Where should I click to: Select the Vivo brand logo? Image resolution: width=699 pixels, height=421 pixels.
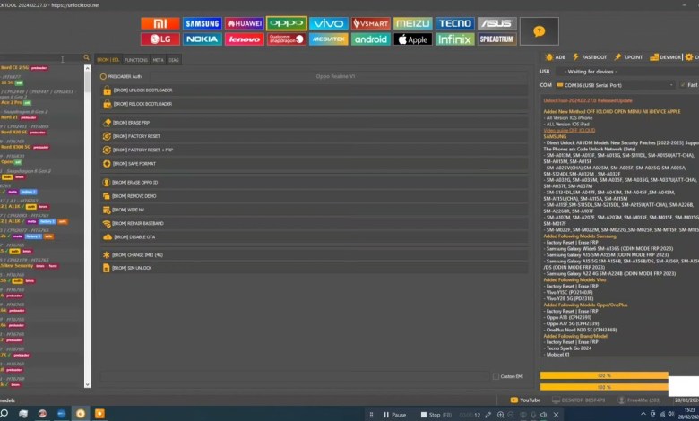pos(329,23)
